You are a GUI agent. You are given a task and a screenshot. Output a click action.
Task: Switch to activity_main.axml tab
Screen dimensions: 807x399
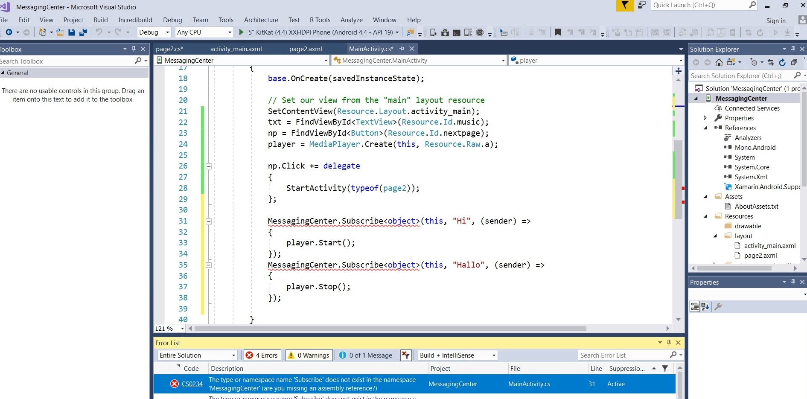click(x=236, y=49)
